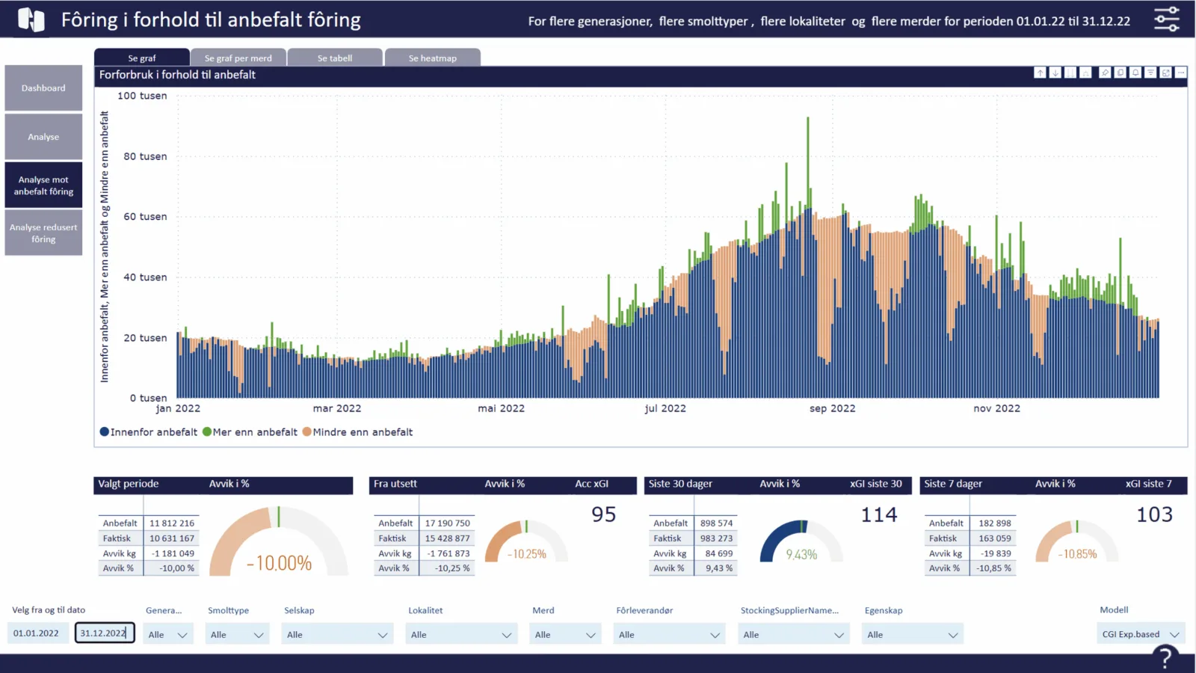Click the Avvik kg value -1 761 873
Viewport: 1196px width, 673px height.
(x=449, y=553)
